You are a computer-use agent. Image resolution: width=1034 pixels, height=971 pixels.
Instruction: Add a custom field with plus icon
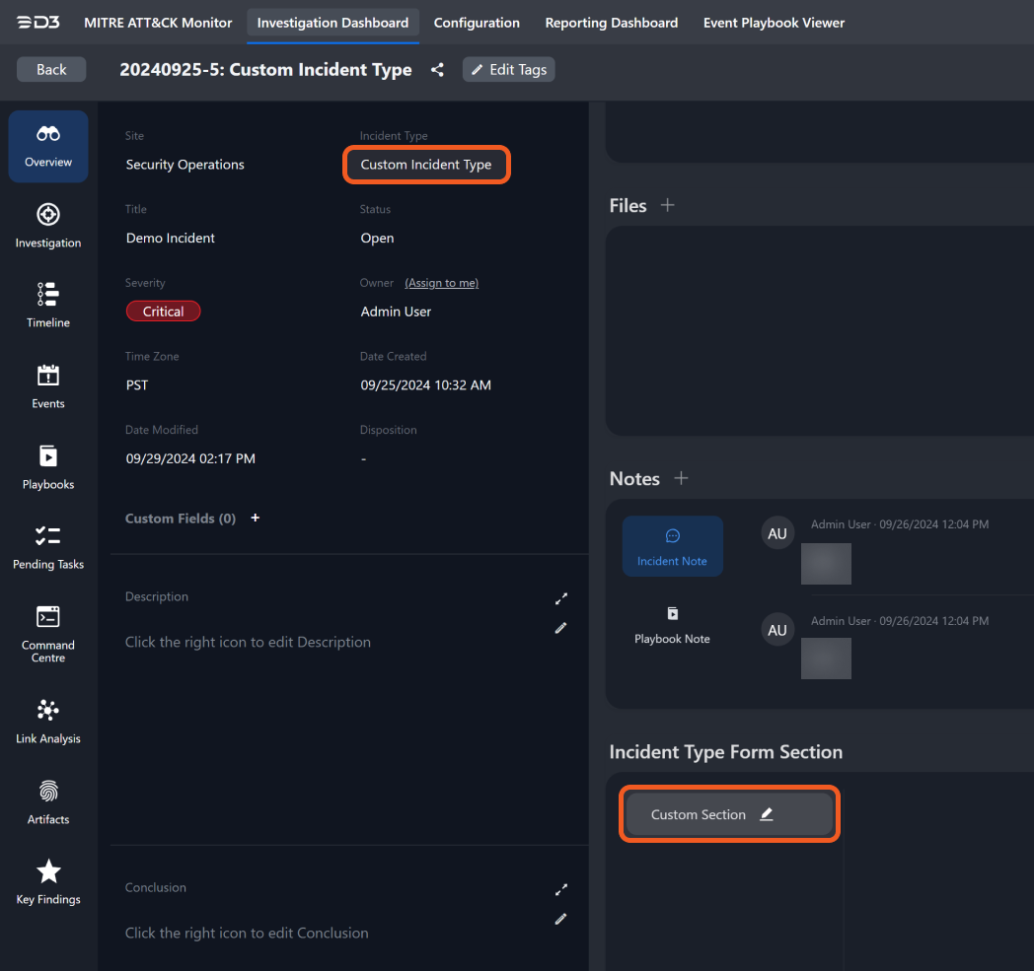(x=256, y=519)
